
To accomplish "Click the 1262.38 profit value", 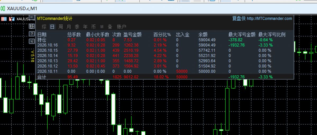I will 131,45.
